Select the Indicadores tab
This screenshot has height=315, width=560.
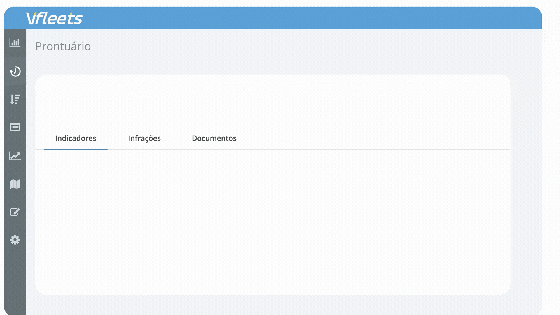pyautogui.click(x=76, y=138)
